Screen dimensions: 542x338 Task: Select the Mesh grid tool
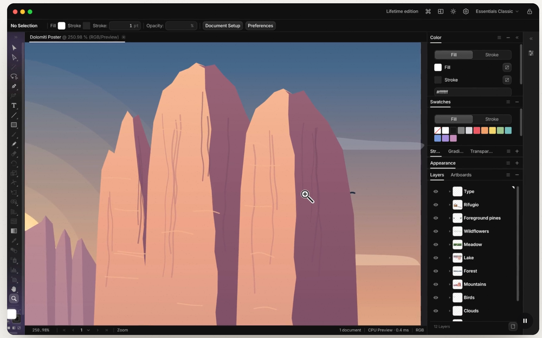(14, 221)
